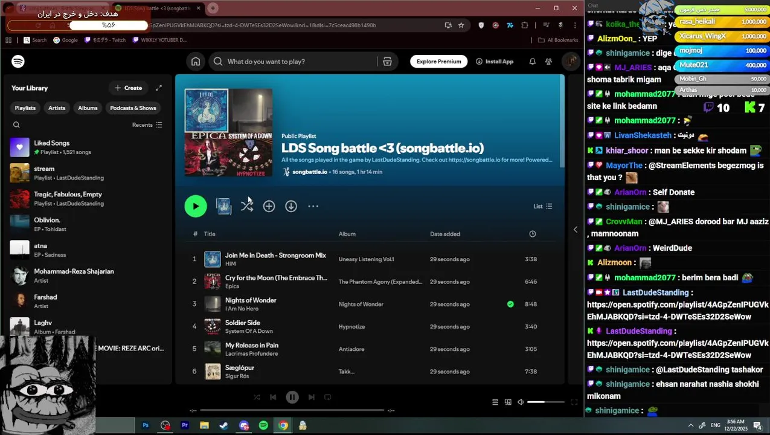
Task: Open Antiadore album link
Action: [351, 349]
